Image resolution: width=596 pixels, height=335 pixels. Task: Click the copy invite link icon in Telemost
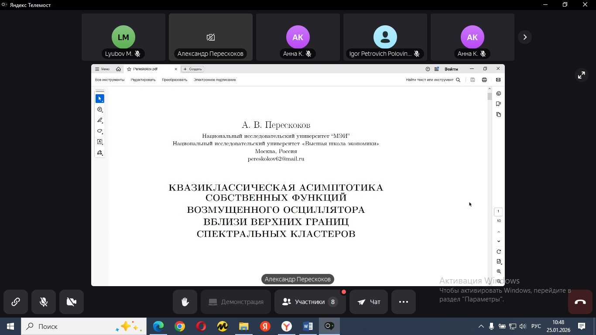coord(16,301)
